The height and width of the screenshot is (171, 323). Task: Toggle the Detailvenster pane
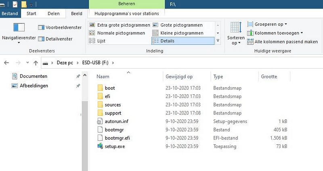tap(55, 39)
